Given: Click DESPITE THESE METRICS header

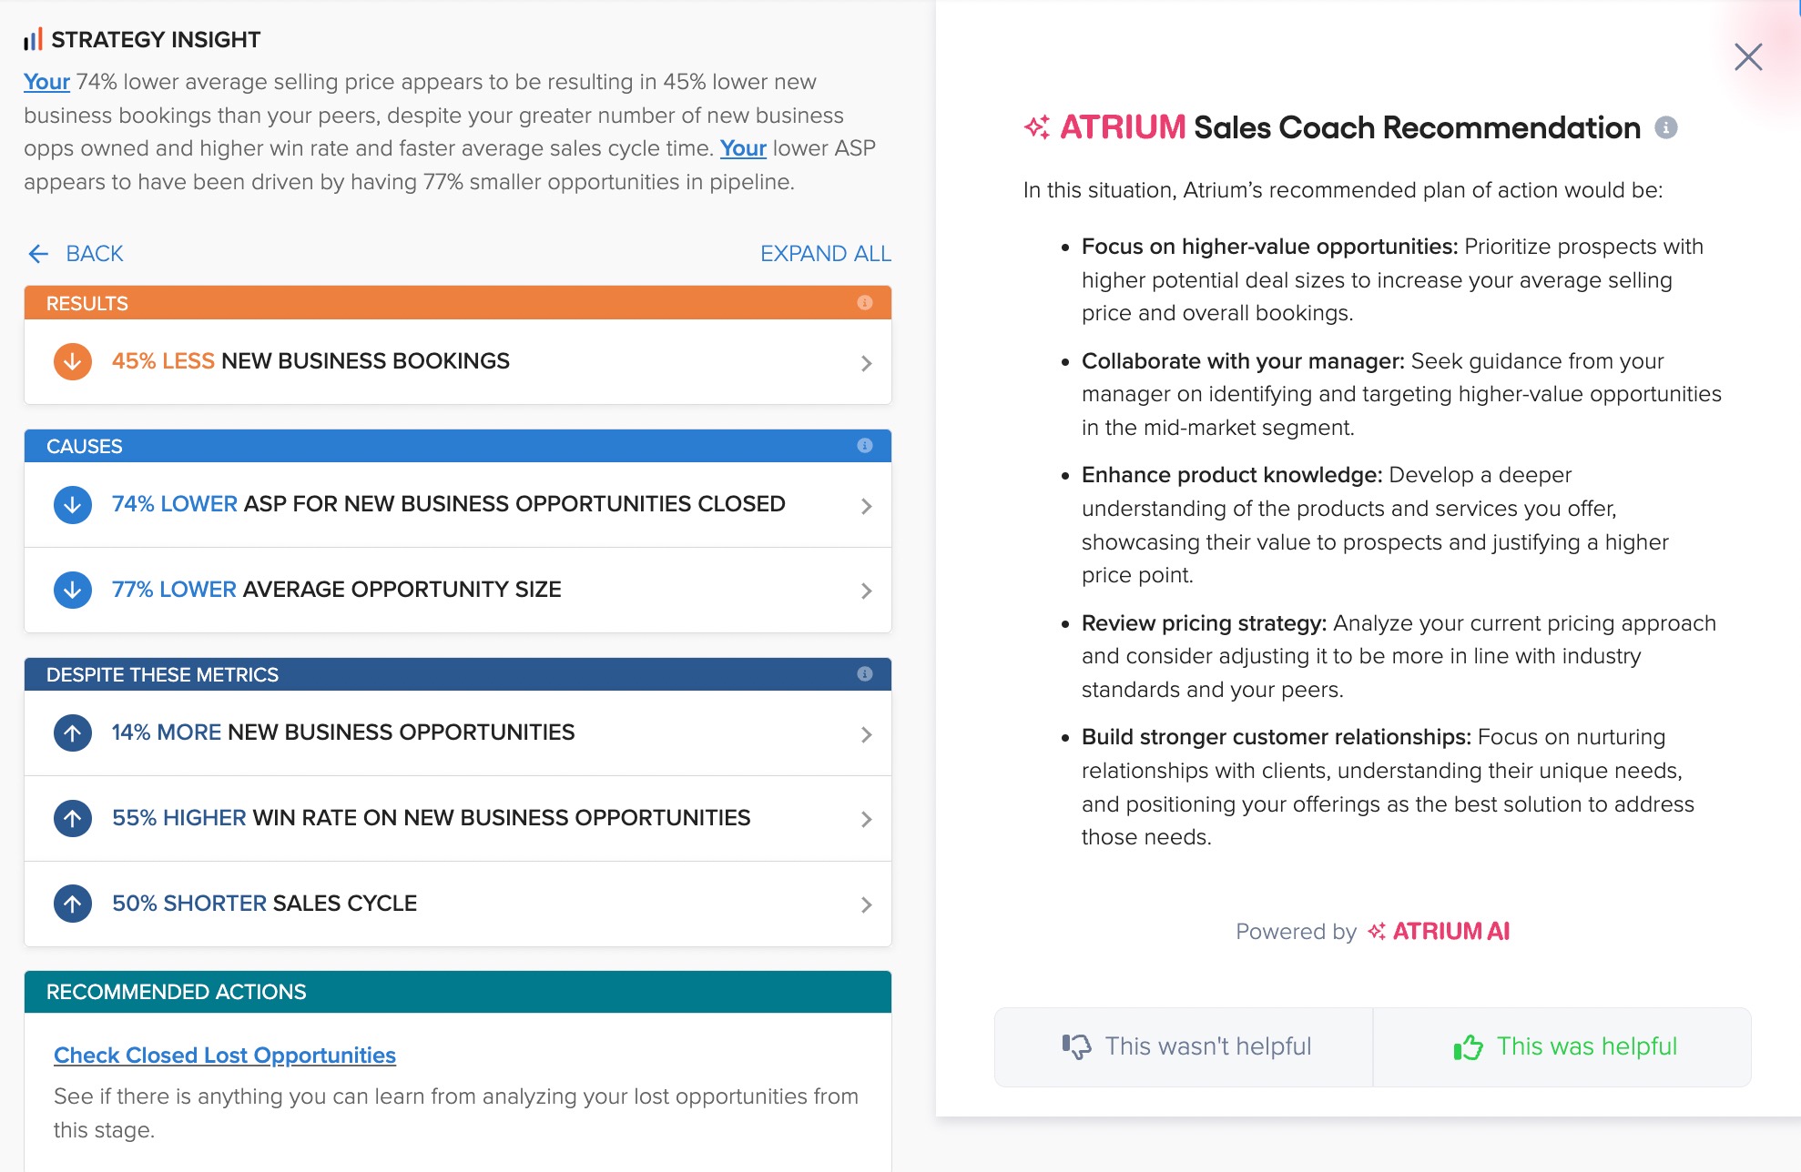Looking at the screenshot, I should [457, 674].
